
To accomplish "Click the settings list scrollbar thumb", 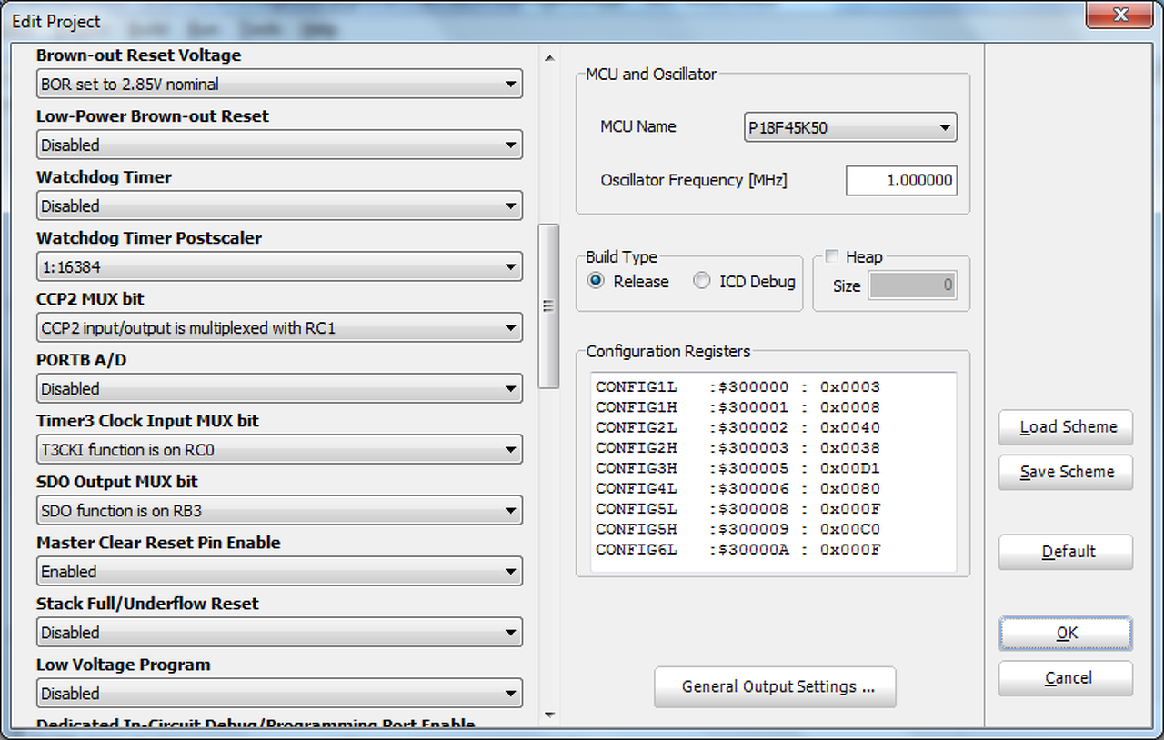I will coord(549,306).
